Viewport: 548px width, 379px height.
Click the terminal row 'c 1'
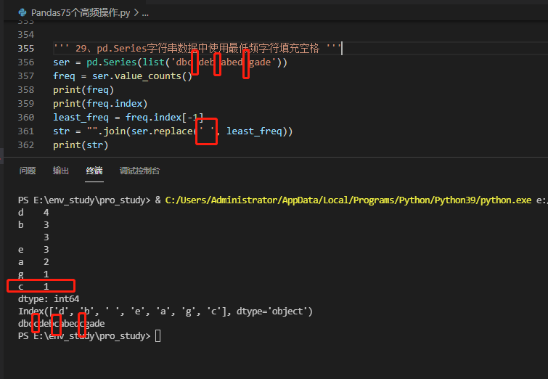(33, 287)
